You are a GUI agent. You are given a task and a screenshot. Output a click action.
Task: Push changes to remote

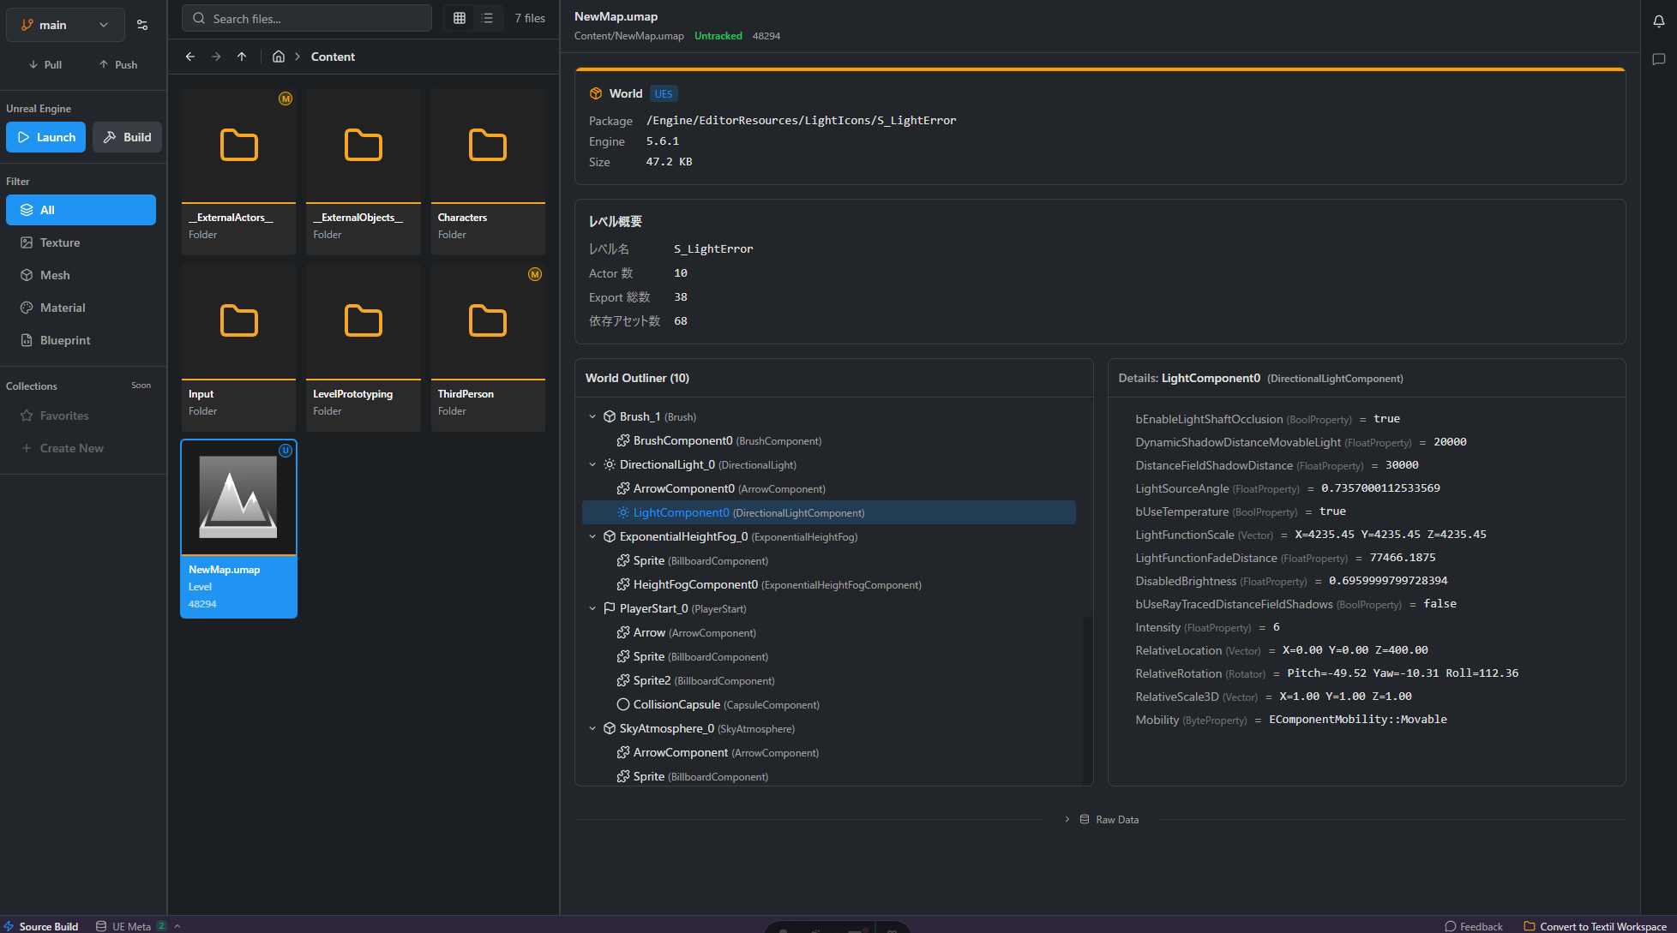pyautogui.click(x=117, y=64)
